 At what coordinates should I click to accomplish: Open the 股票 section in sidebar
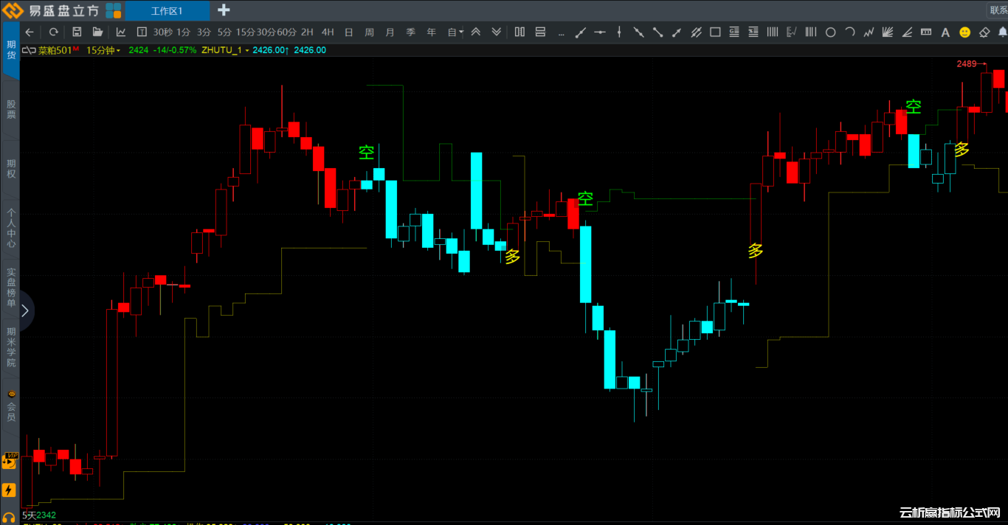click(10, 110)
